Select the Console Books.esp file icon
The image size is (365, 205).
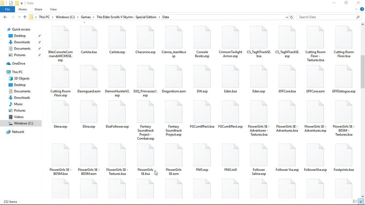point(202,37)
